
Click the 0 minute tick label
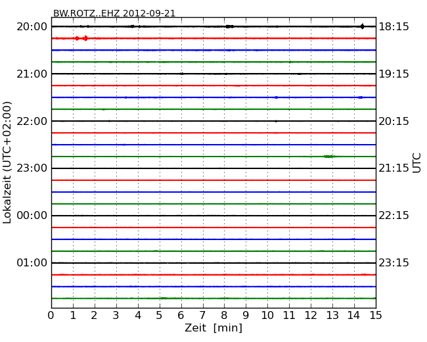(x=51, y=315)
